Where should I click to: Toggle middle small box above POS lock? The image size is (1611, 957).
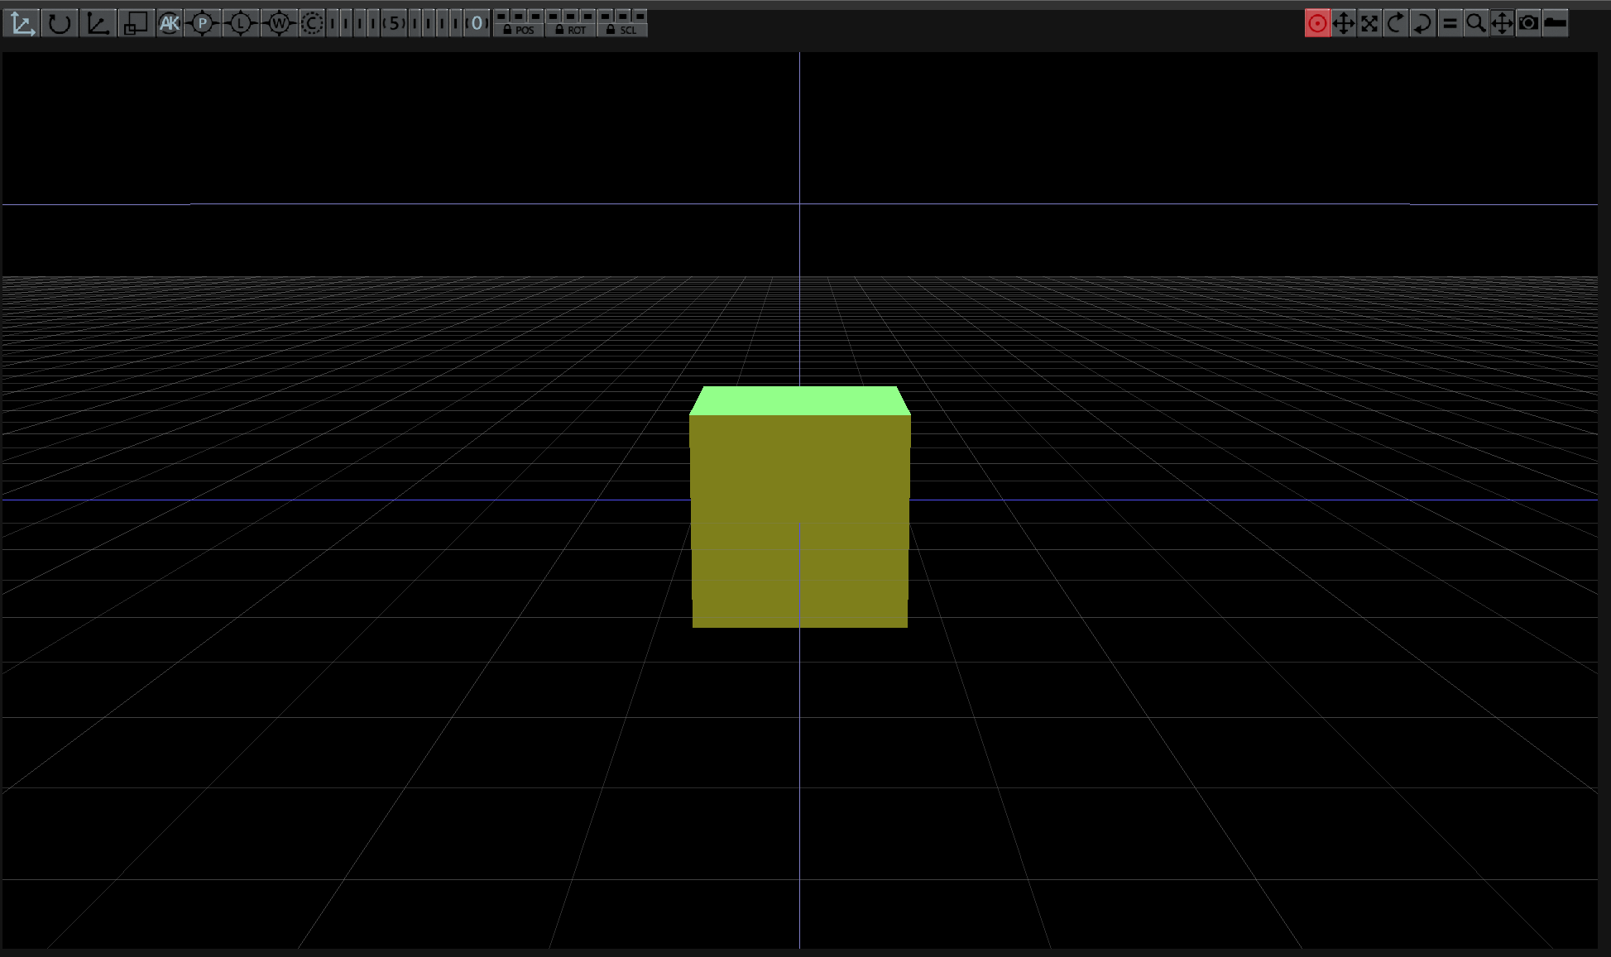pyautogui.click(x=519, y=16)
